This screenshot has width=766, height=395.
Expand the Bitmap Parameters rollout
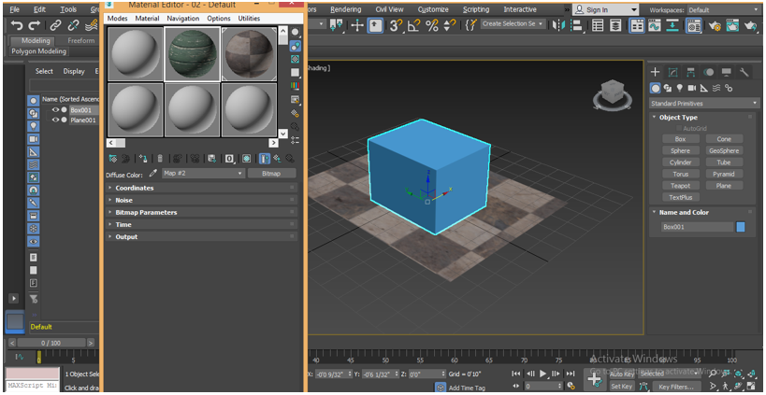pos(146,212)
